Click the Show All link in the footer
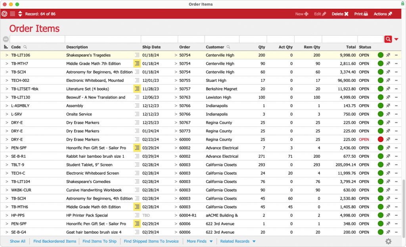 coord(17,241)
